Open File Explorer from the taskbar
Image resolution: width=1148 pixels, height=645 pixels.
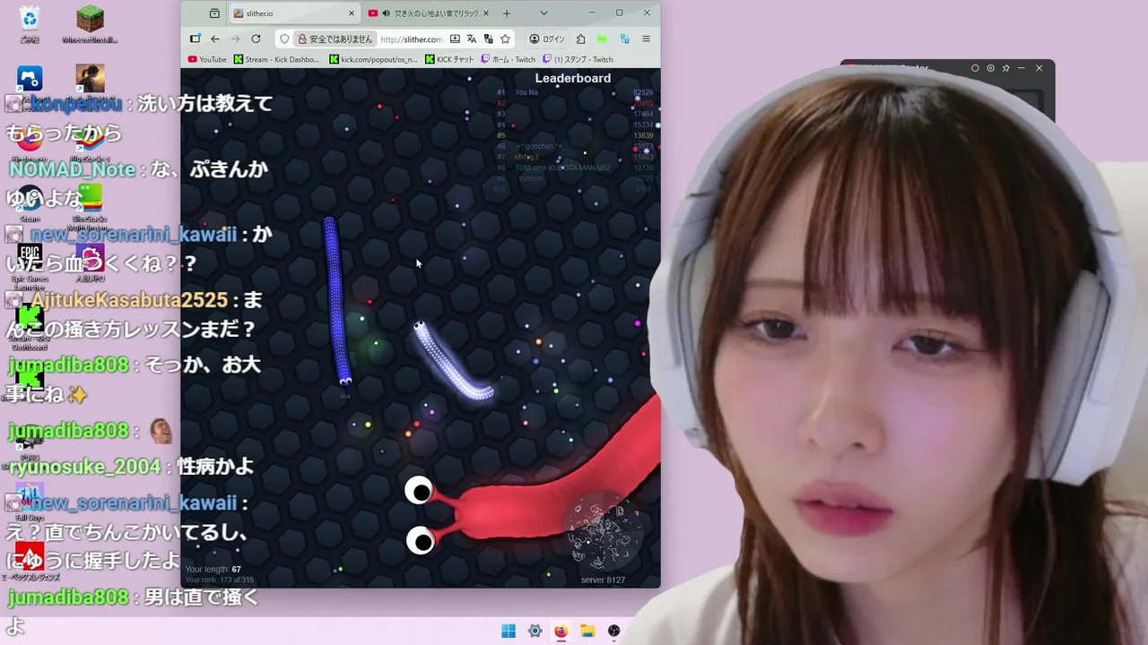click(587, 631)
